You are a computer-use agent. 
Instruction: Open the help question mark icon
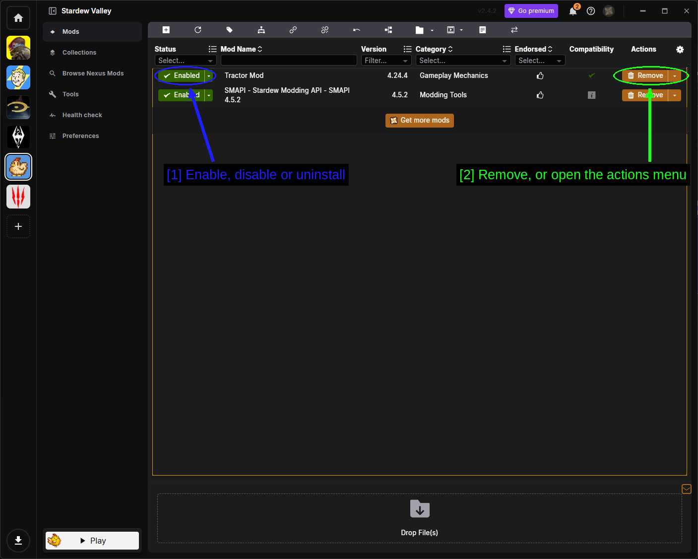coord(591,11)
